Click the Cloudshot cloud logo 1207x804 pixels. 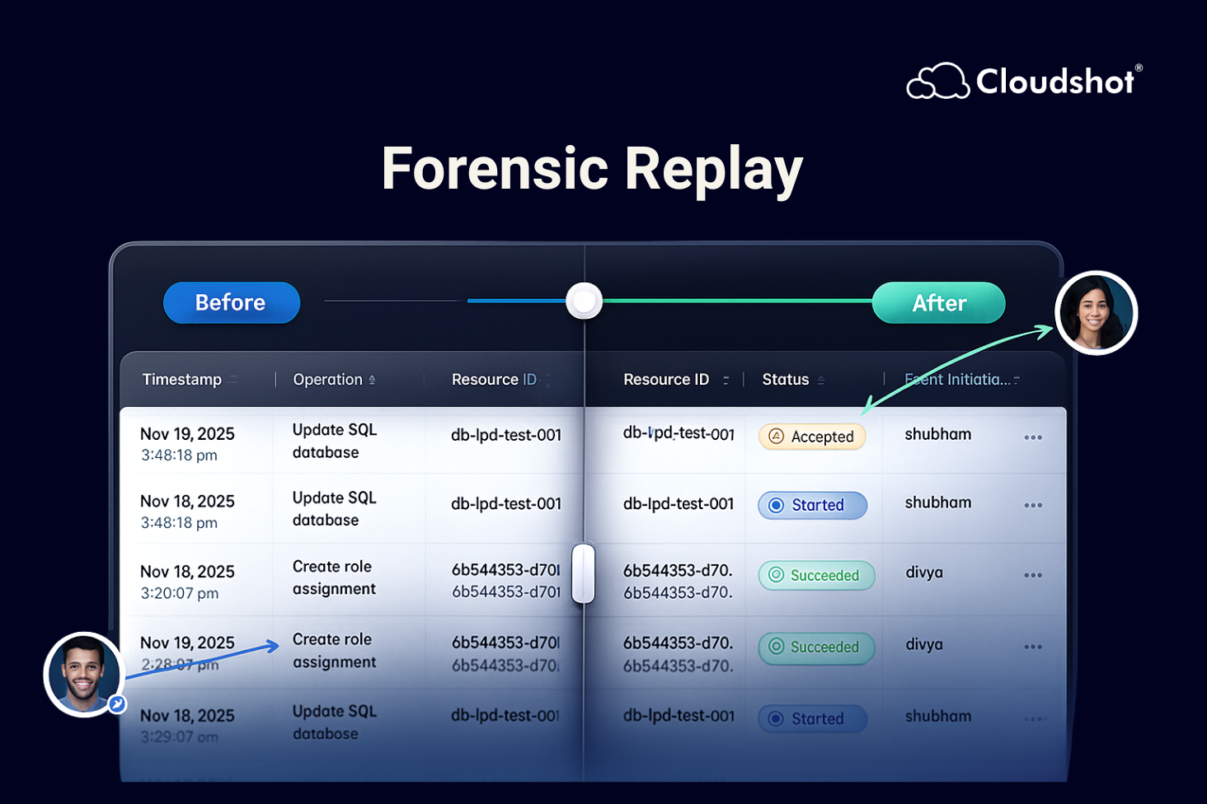coord(937,81)
